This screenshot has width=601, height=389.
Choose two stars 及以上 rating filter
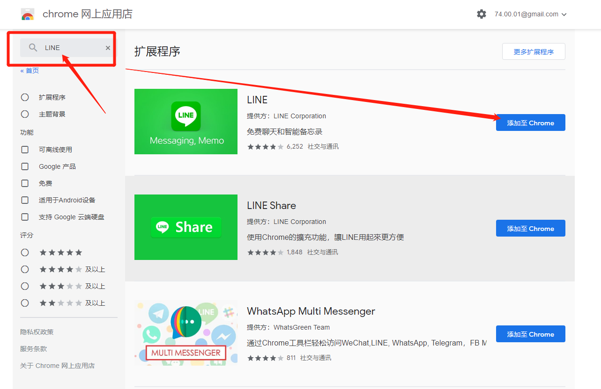click(x=25, y=303)
